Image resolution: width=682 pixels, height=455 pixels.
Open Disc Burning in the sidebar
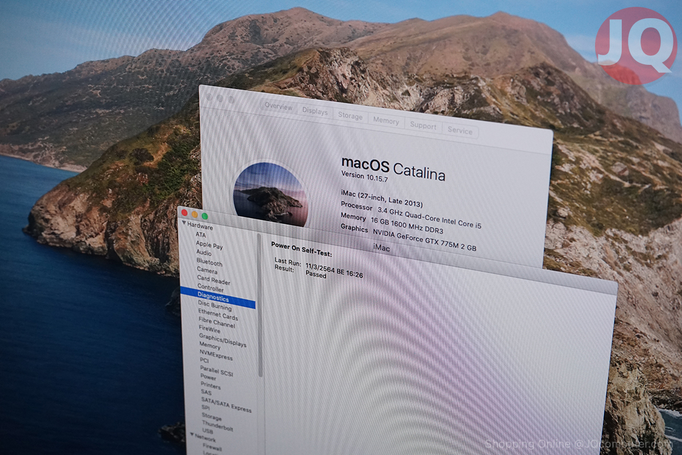[x=215, y=307]
